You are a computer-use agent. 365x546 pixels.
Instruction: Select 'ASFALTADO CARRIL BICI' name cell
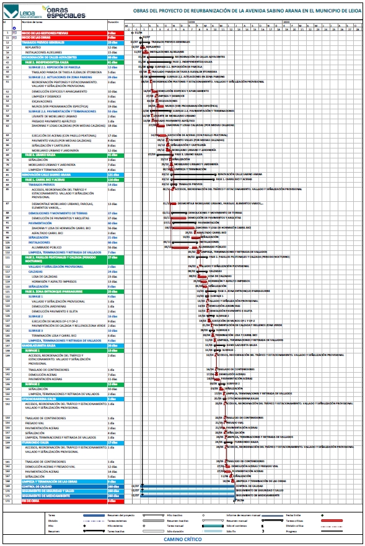(x=64, y=233)
